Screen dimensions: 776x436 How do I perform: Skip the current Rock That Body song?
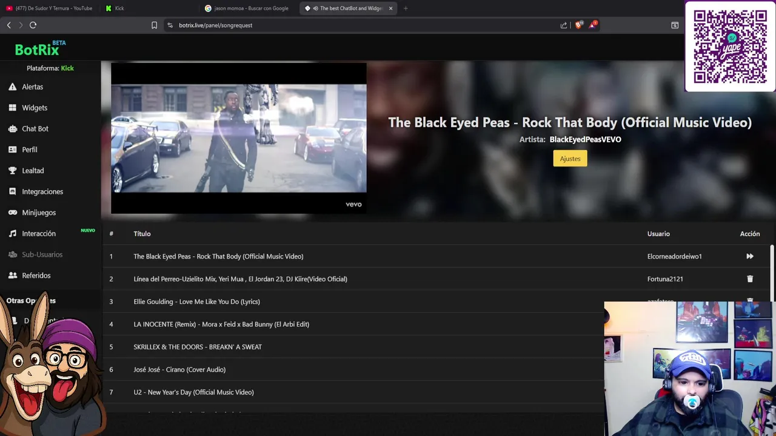click(750, 256)
